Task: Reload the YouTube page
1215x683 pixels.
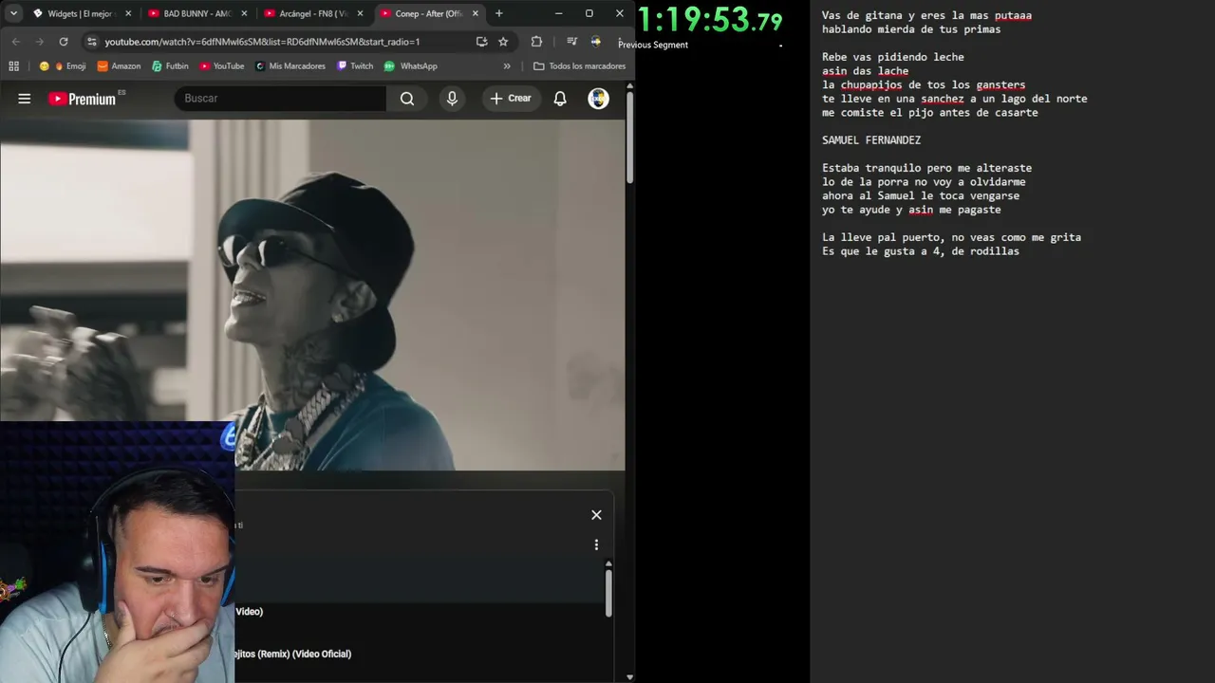Action: point(64,42)
